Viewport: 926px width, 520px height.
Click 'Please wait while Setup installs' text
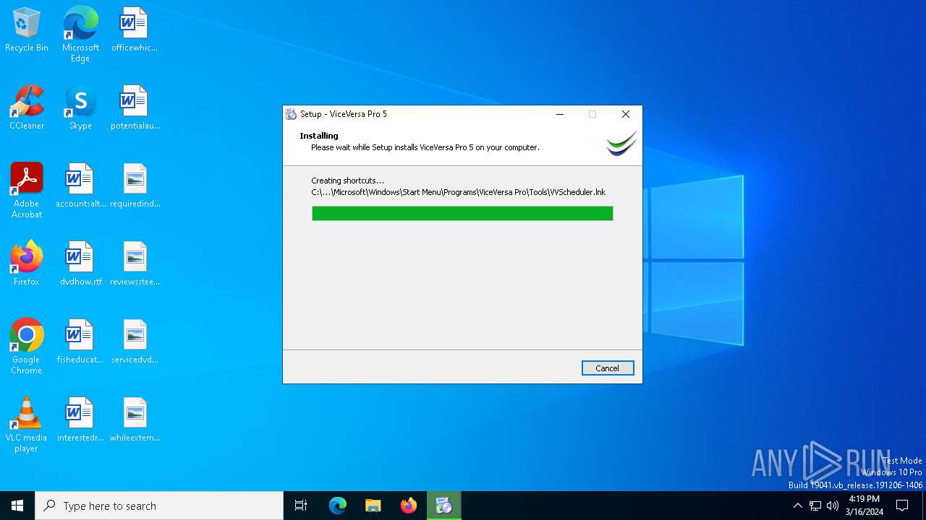click(x=425, y=147)
